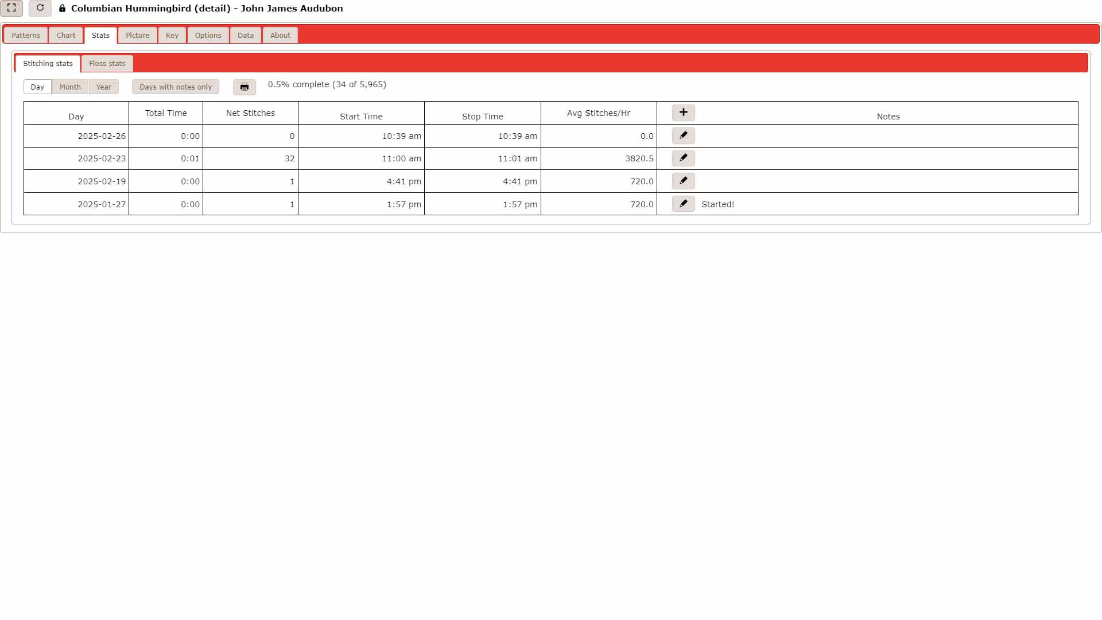Open the print dialog for stitching stats
1102x620 pixels.
244,87
